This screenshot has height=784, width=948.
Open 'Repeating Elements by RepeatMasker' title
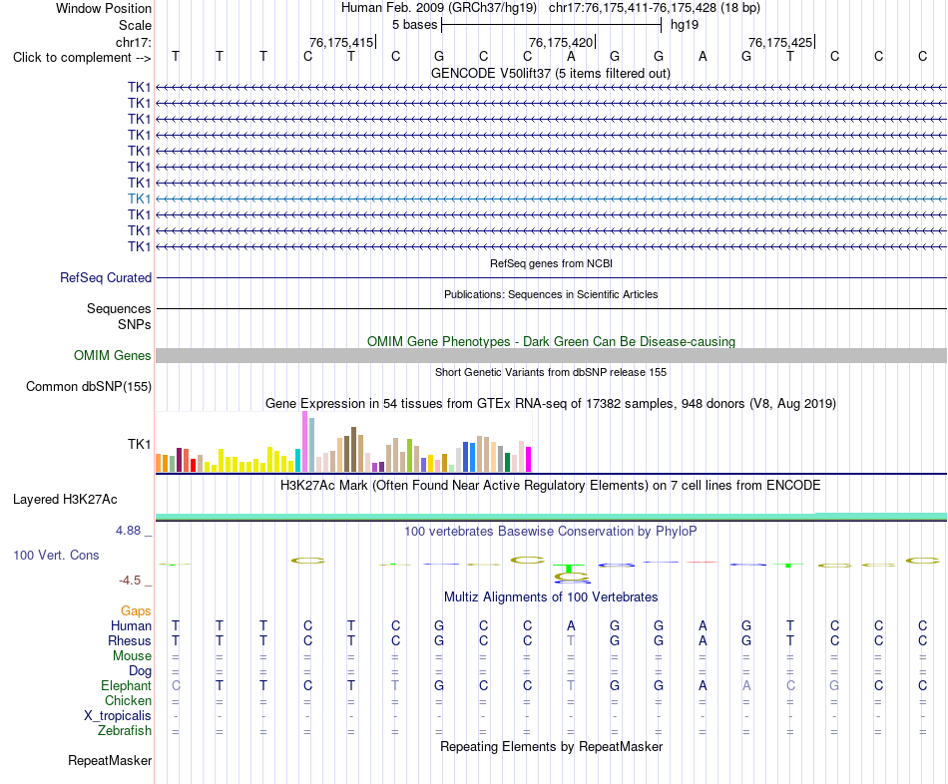(x=551, y=746)
